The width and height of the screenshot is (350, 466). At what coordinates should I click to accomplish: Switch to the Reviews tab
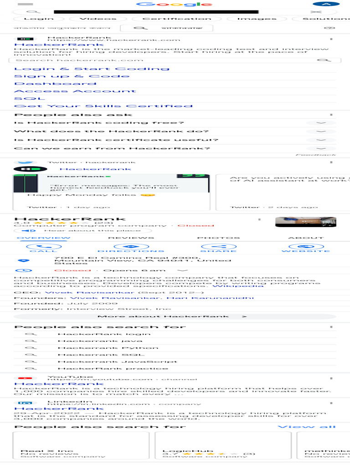[x=131, y=238]
